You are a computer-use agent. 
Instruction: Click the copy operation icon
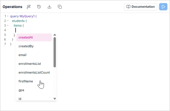[x=60, y=7]
